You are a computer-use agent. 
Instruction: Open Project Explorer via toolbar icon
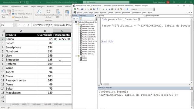pyautogui.click(x=115, y=9)
